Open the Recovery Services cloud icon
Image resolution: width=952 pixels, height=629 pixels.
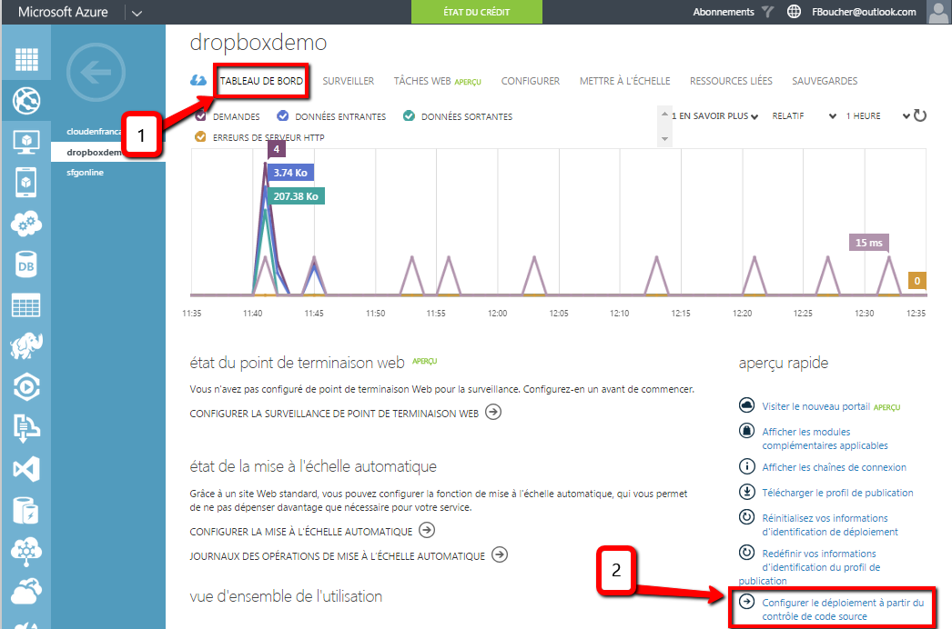tap(26, 592)
